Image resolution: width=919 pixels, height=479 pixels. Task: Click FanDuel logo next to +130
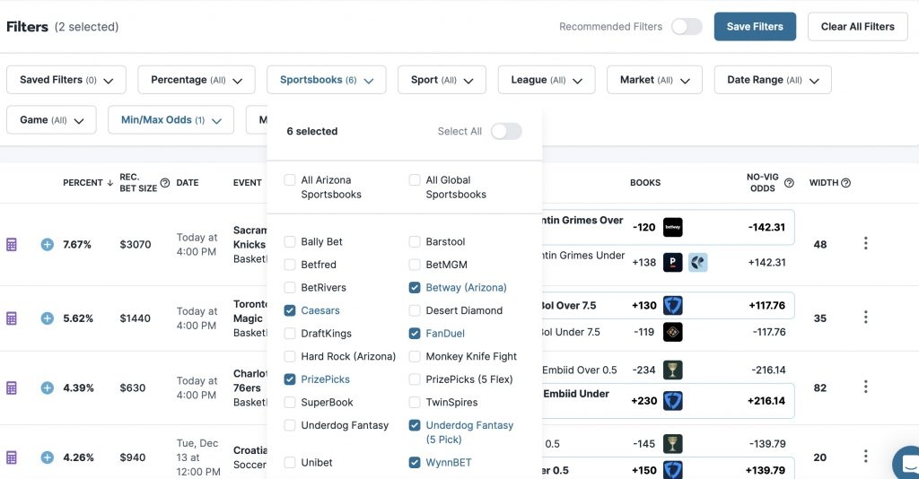click(x=673, y=305)
